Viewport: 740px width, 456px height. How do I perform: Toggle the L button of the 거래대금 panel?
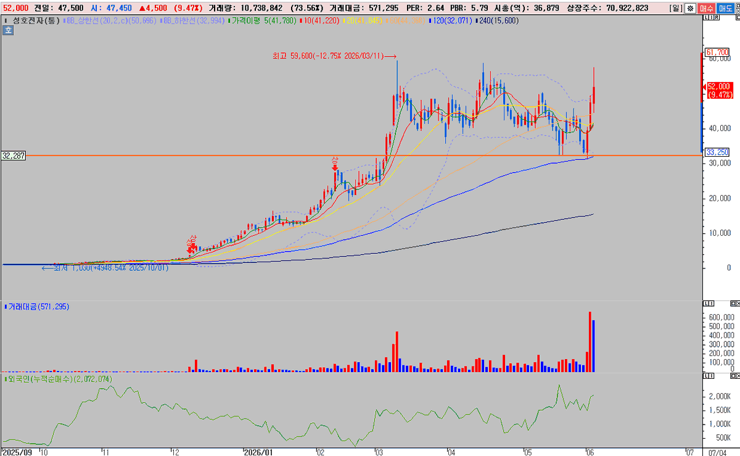[705, 304]
